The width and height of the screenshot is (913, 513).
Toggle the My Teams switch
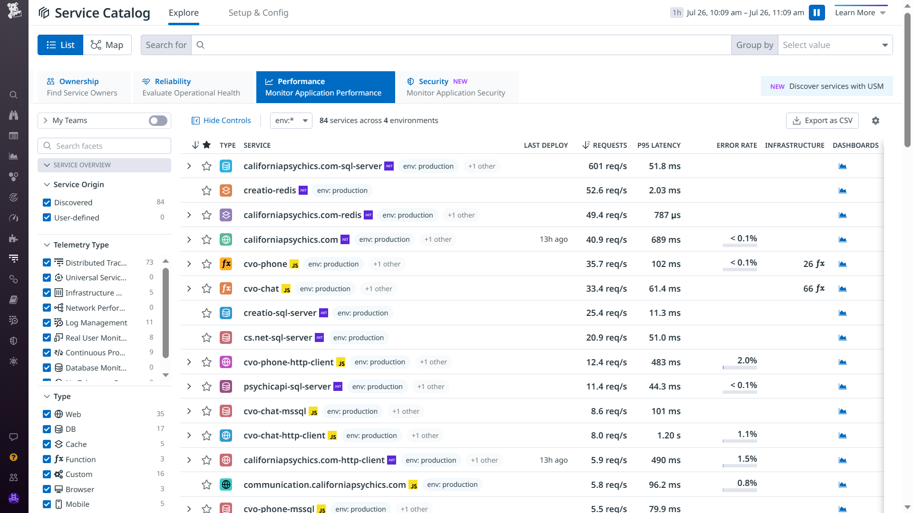point(158,121)
